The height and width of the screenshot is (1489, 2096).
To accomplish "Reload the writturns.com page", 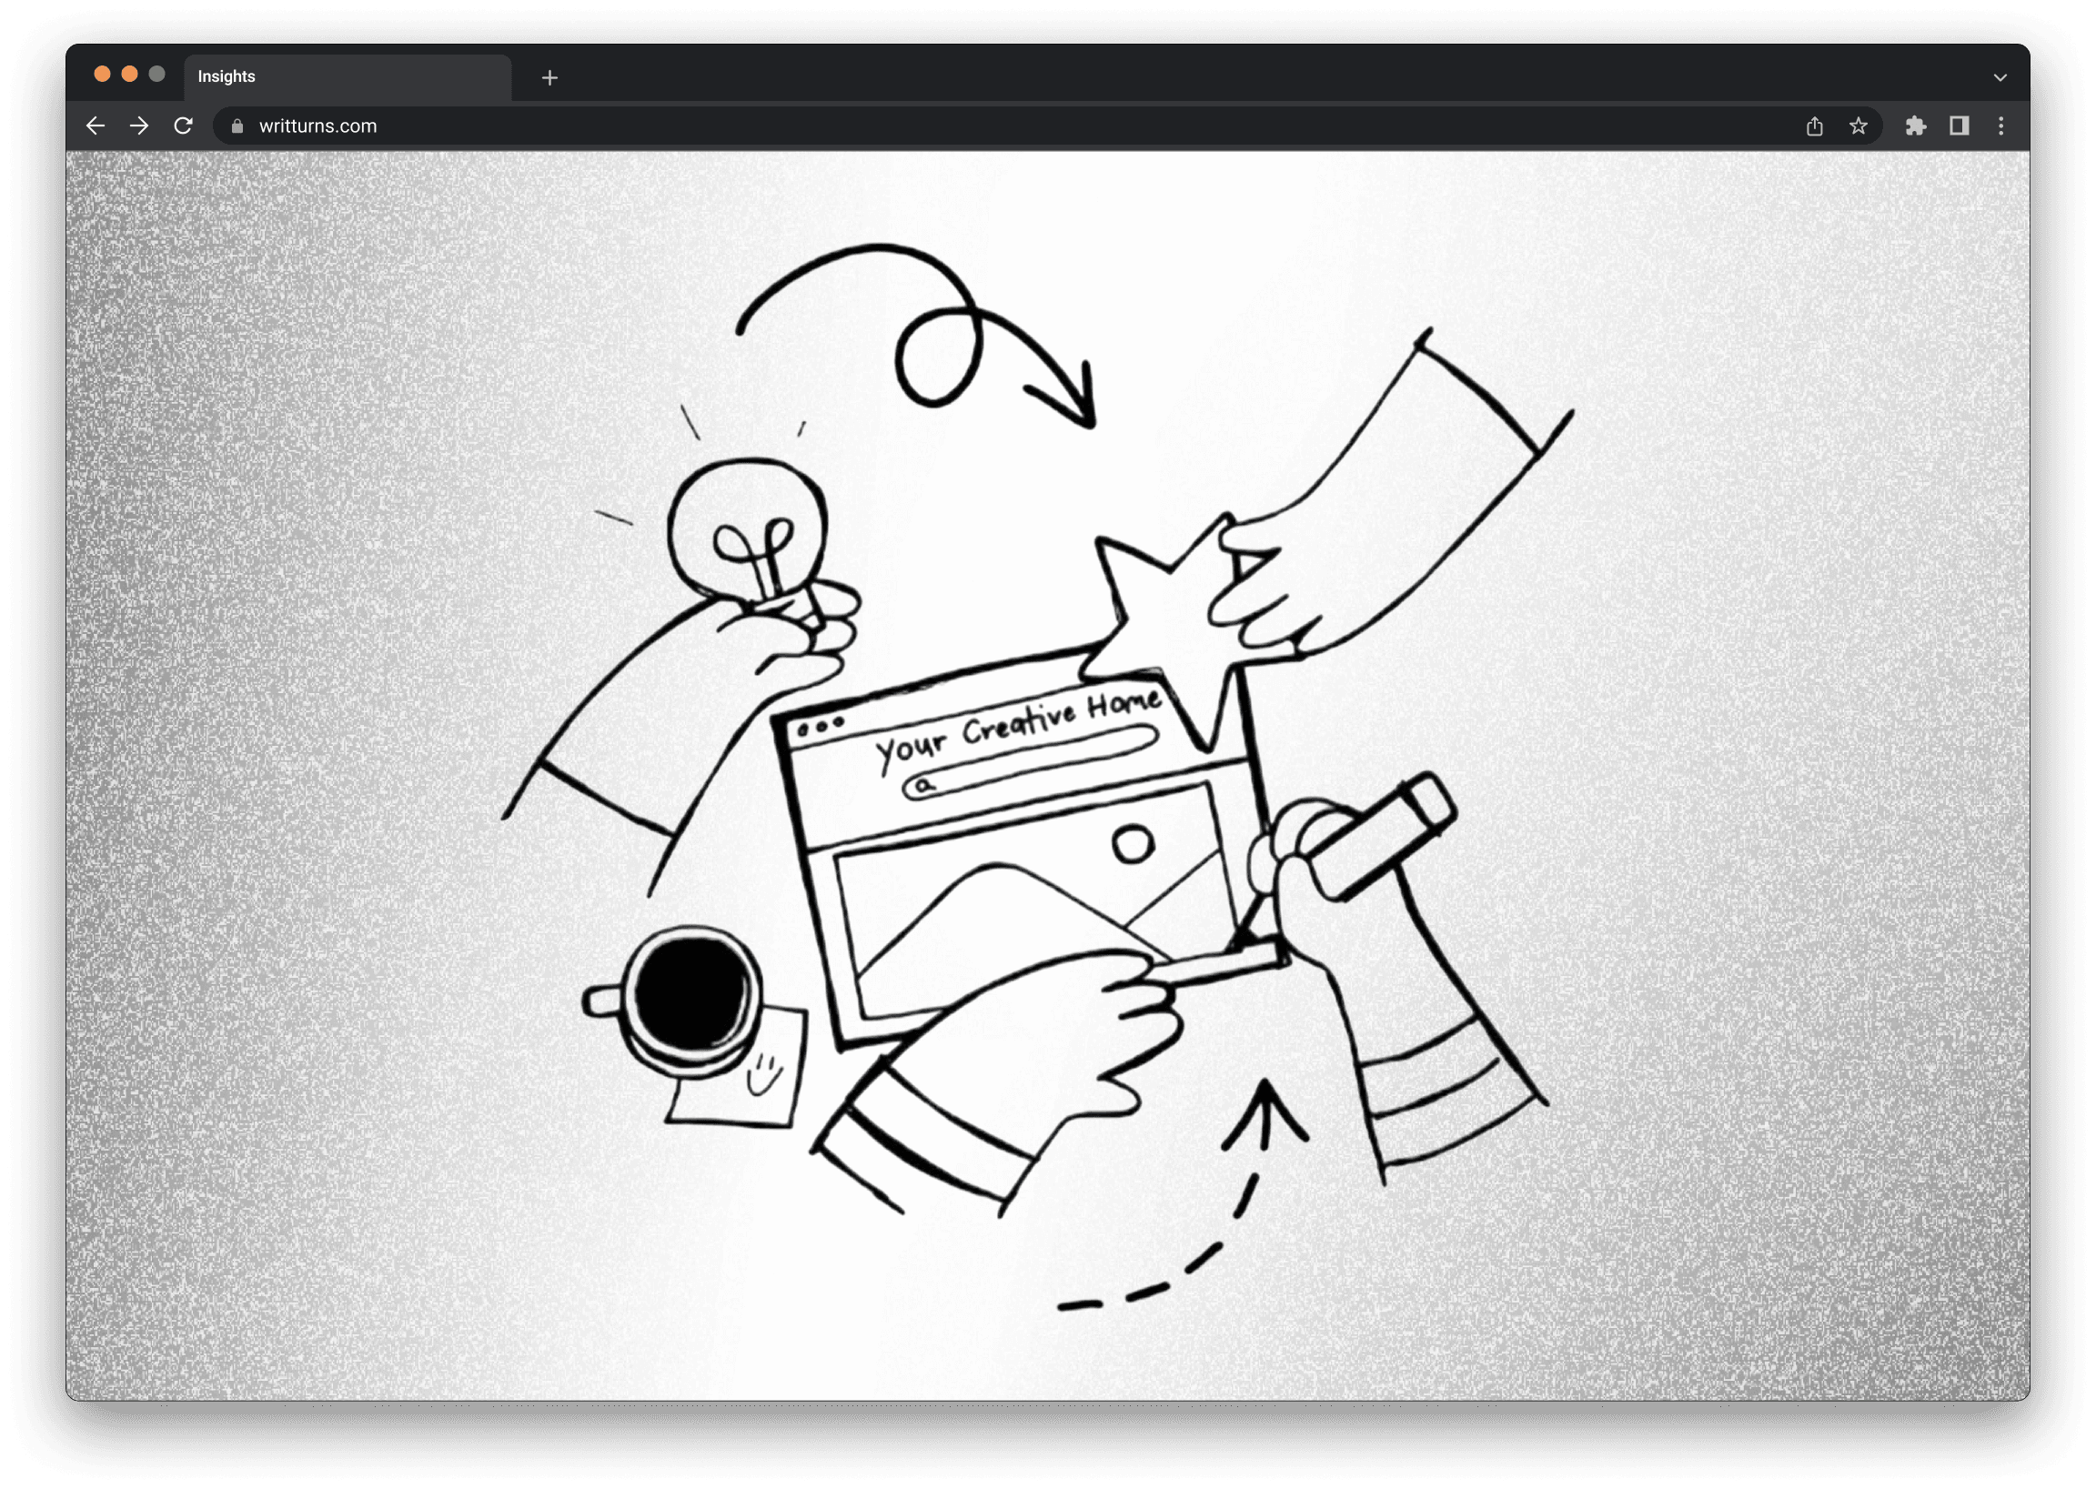I will 184,126.
